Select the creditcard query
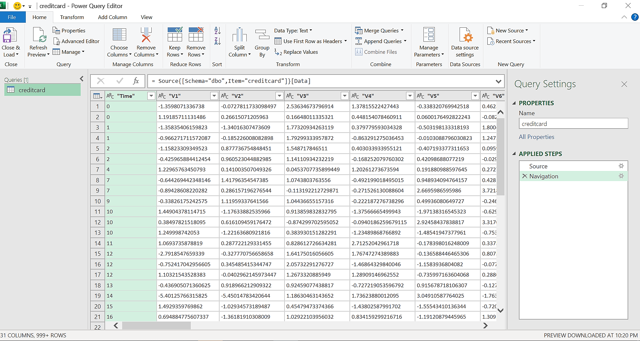The width and height of the screenshot is (640, 341). [43, 90]
